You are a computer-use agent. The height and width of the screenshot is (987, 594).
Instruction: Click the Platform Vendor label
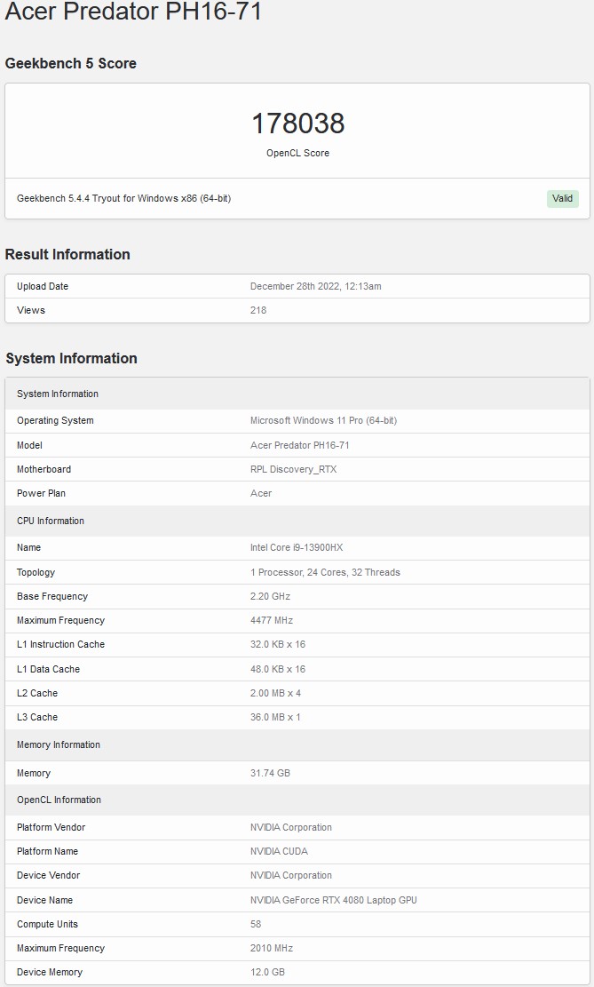click(51, 827)
